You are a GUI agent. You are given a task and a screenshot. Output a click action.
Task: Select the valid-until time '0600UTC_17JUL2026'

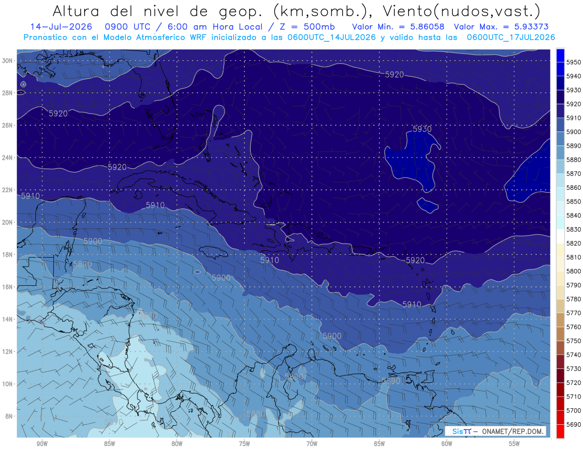click(x=511, y=37)
